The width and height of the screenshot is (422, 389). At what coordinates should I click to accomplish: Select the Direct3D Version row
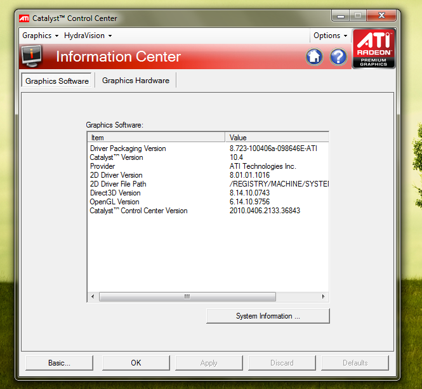point(208,193)
